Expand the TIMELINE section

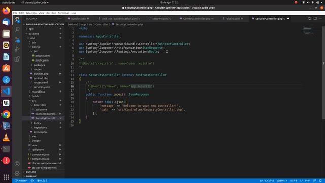point(31,176)
